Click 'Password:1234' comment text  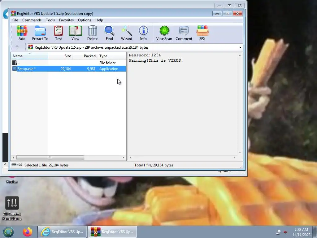(145, 55)
